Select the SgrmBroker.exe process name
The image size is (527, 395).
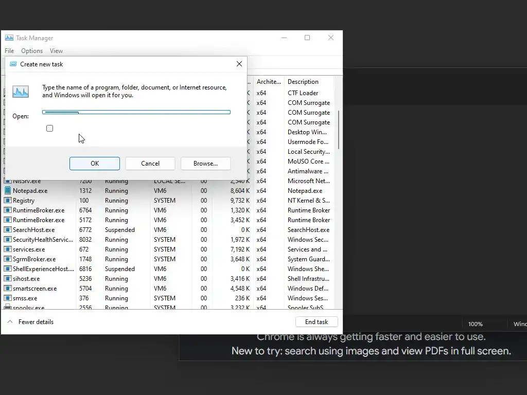(x=34, y=259)
